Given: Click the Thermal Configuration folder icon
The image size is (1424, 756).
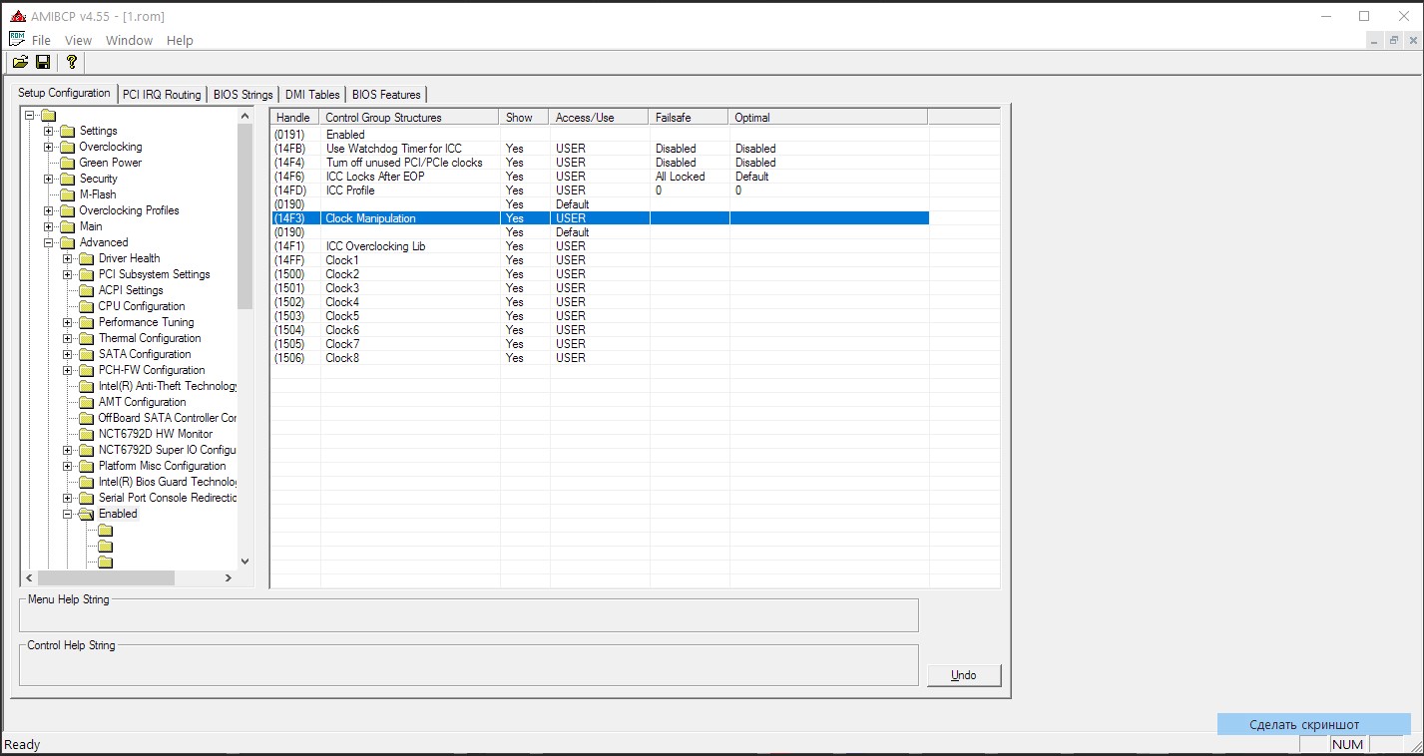Looking at the screenshot, I should [x=87, y=338].
